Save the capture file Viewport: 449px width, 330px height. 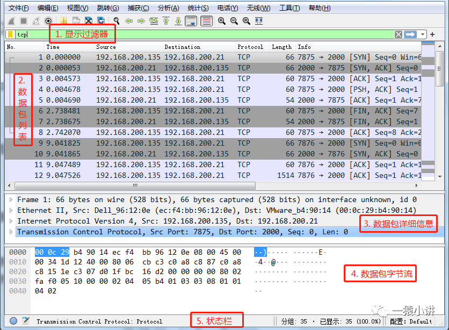click(x=76, y=21)
